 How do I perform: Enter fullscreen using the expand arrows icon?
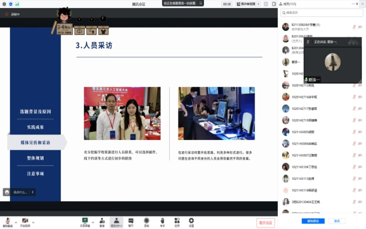(x=266, y=4)
